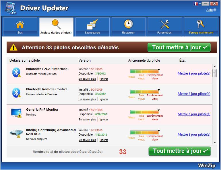Click the Ancienneté du pilote column header
Screen dimensions: 221x170
coord(144,60)
